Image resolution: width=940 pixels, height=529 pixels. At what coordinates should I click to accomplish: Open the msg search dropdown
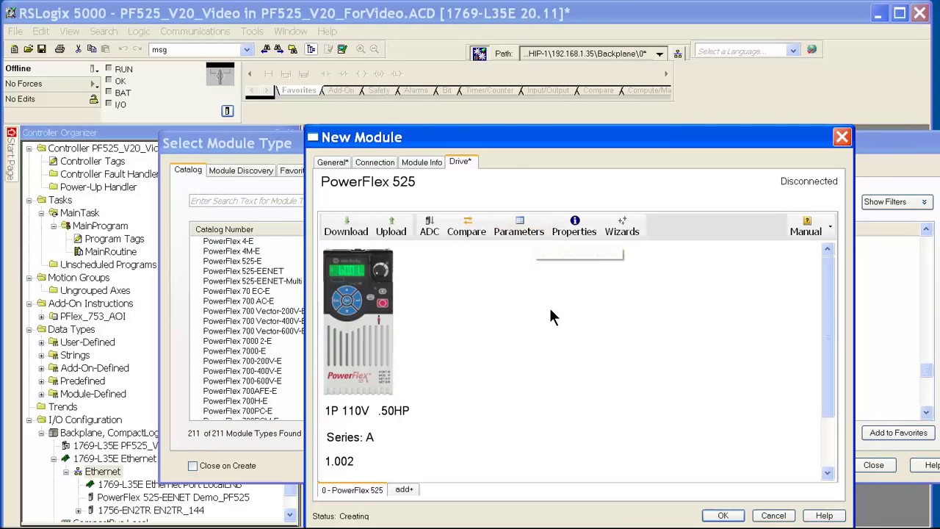coord(247,50)
